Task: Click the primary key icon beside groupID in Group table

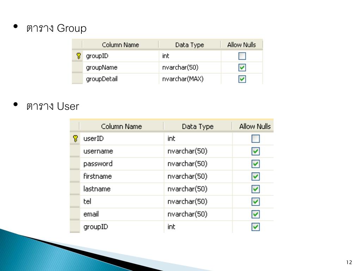Action: 79,56
